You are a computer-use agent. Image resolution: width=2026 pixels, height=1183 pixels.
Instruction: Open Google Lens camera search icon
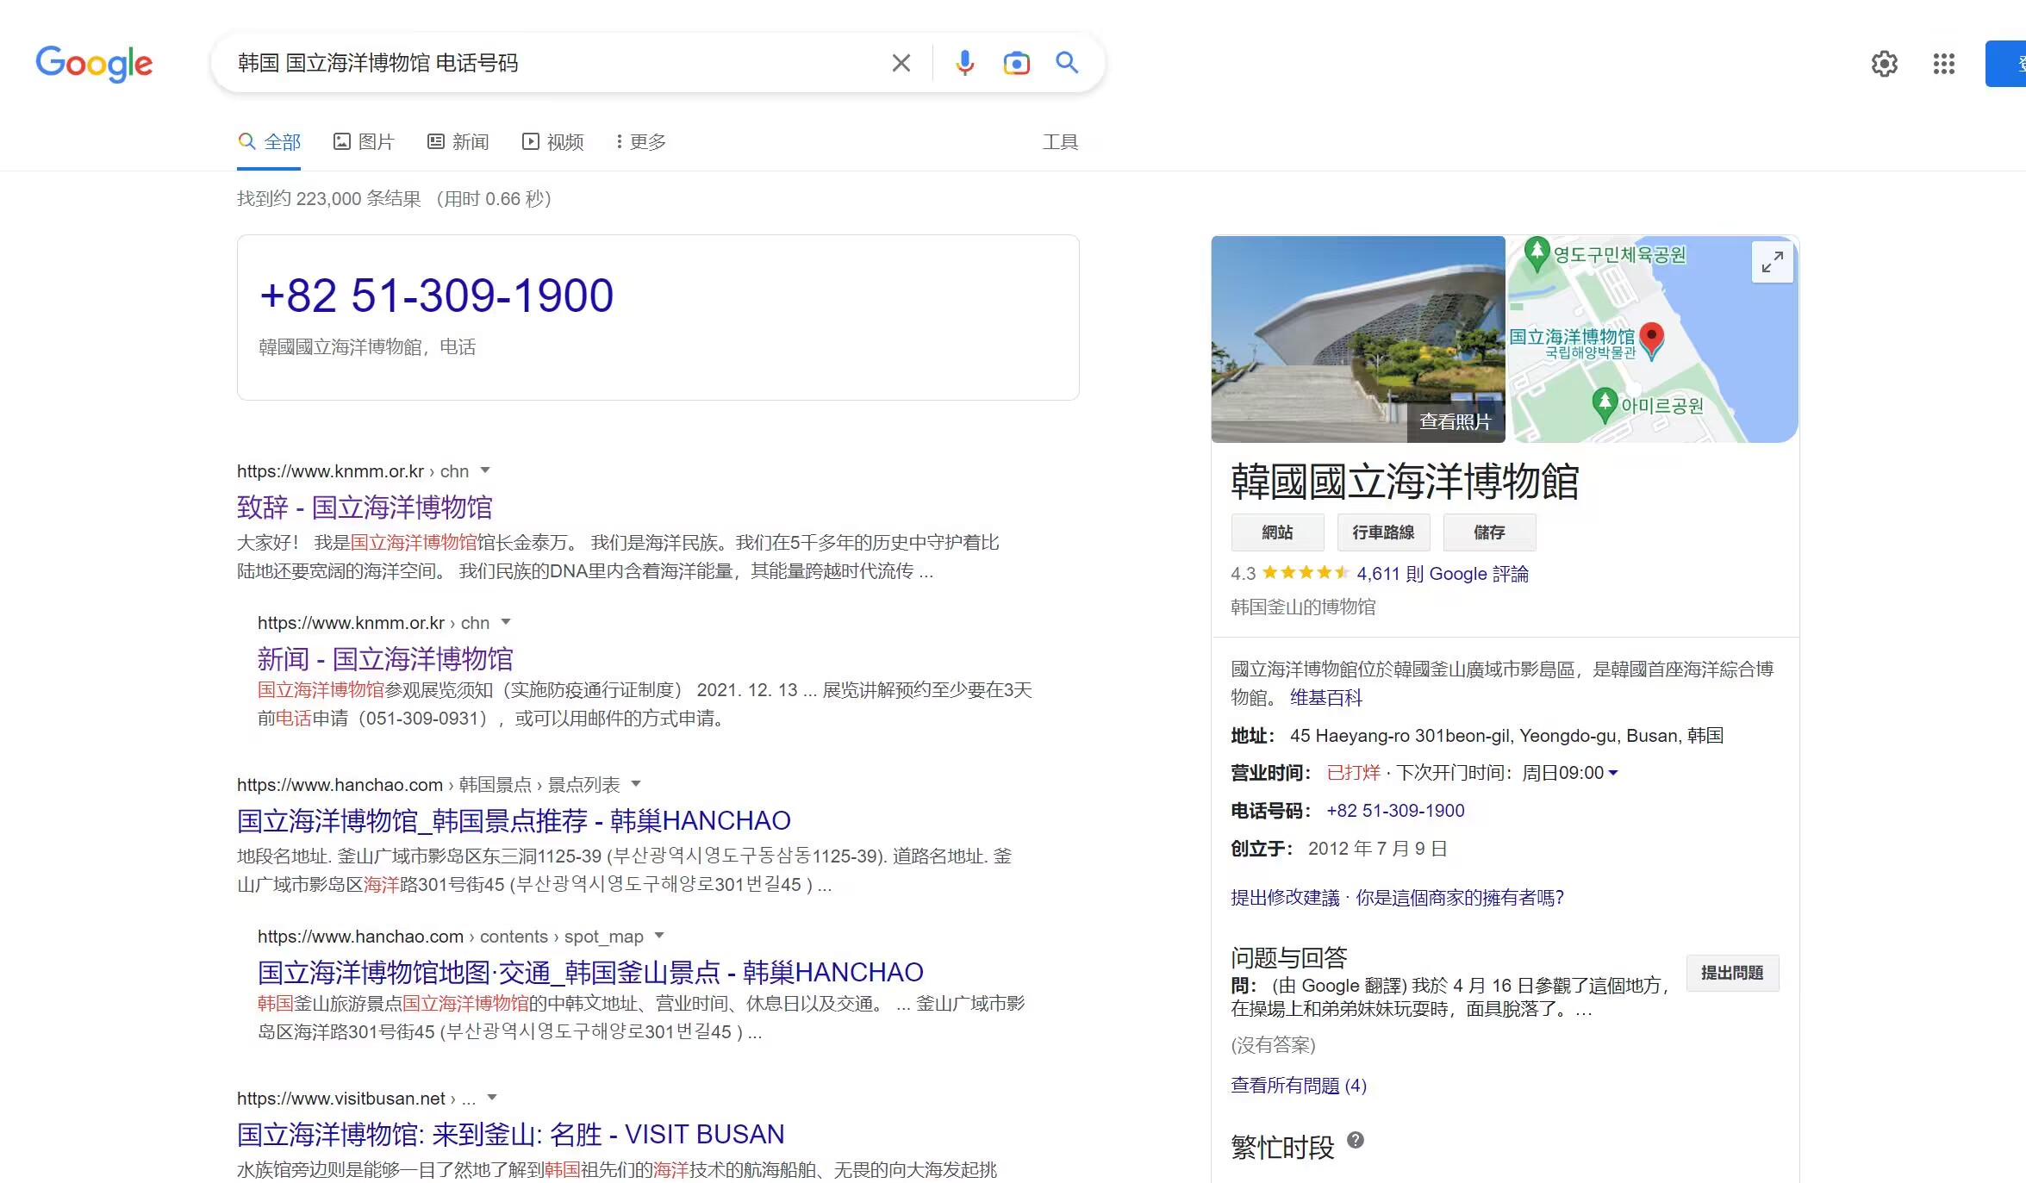(x=1016, y=63)
